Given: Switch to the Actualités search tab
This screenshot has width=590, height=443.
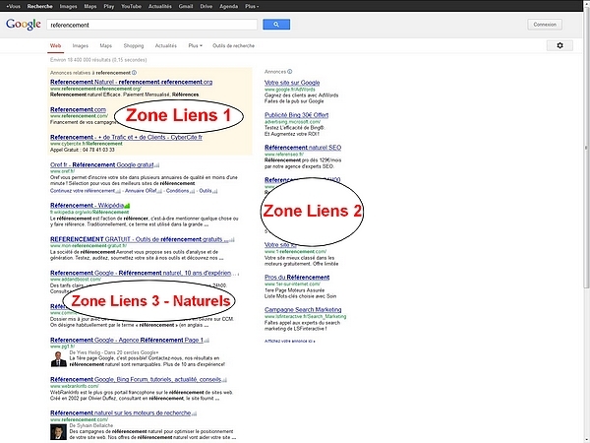Looking at the screenshot, I should [166, 45].
